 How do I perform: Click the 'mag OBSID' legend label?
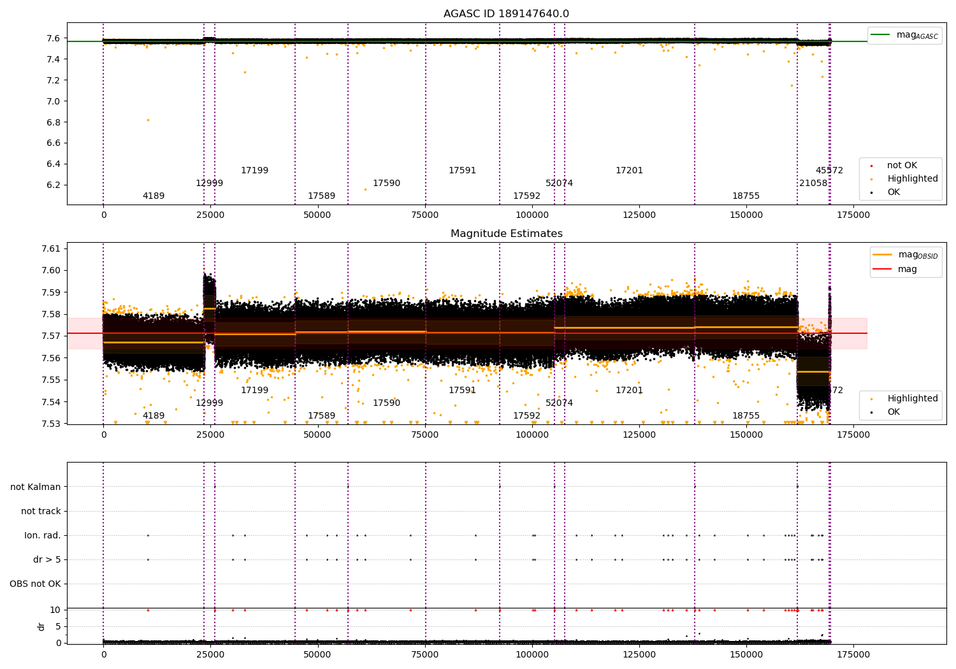pyautogui.click(x=918, y=255)
